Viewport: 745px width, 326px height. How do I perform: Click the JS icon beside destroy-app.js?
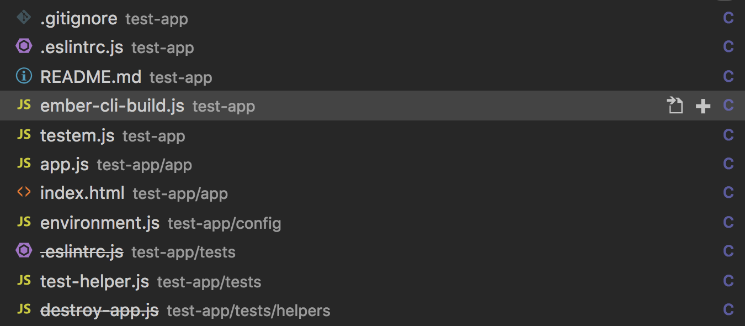pos(24,309)
